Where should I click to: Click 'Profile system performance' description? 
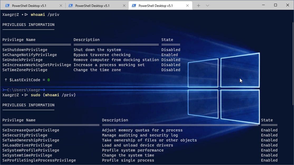(133, 150)
